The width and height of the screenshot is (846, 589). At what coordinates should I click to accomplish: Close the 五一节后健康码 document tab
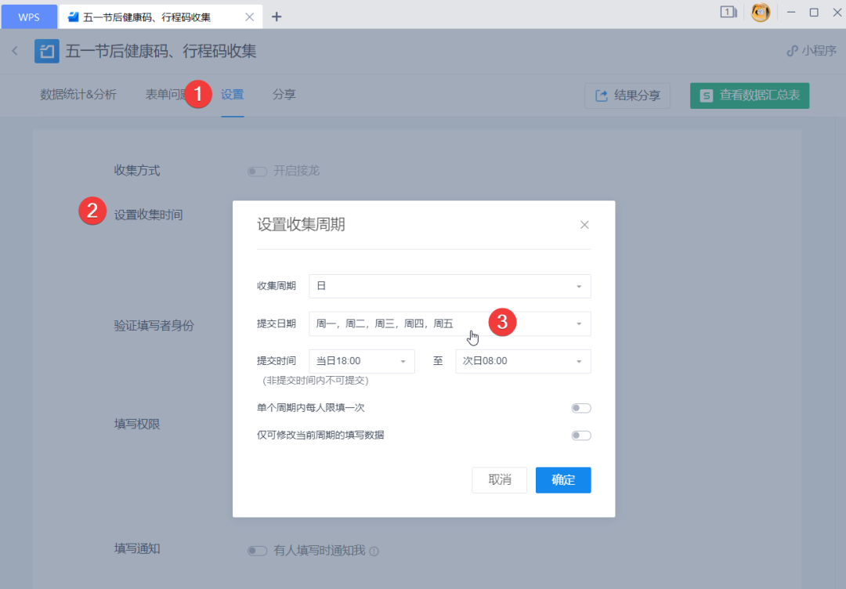(249, 16)
